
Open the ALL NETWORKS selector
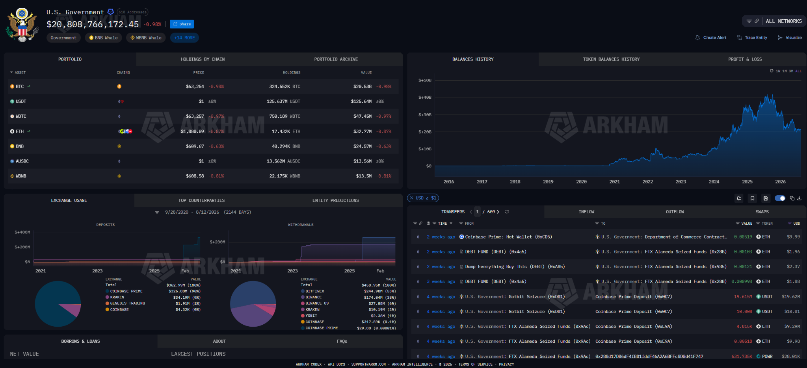pyautogui.click(x=784, y=21)
